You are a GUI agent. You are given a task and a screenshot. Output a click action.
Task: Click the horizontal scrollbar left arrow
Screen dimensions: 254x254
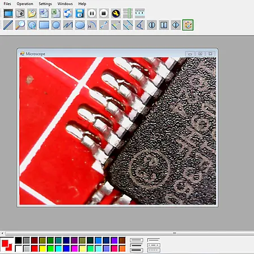coord(2,233)
